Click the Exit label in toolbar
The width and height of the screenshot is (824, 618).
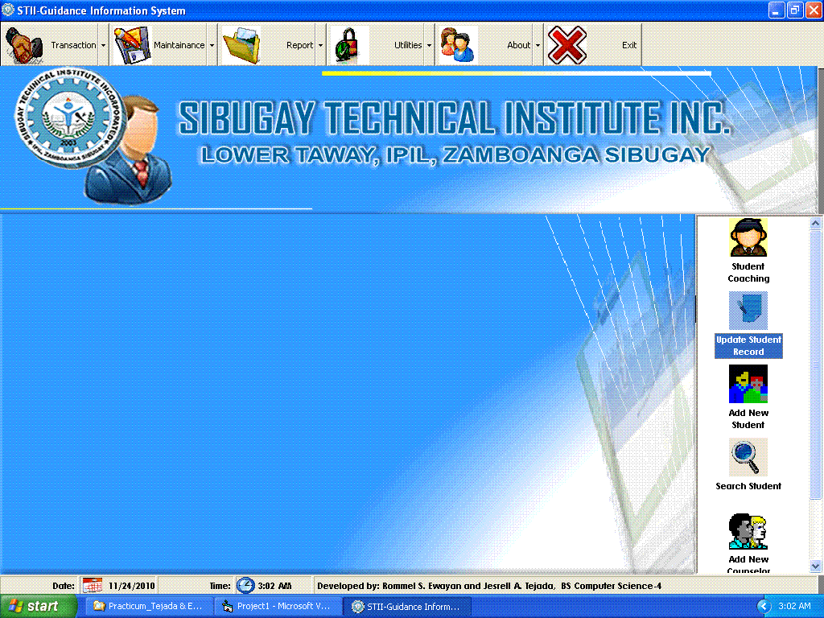pos(629,45)
